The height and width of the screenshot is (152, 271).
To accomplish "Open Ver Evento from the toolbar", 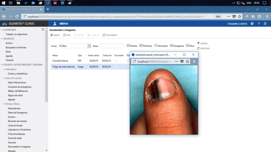I will 104,35.
